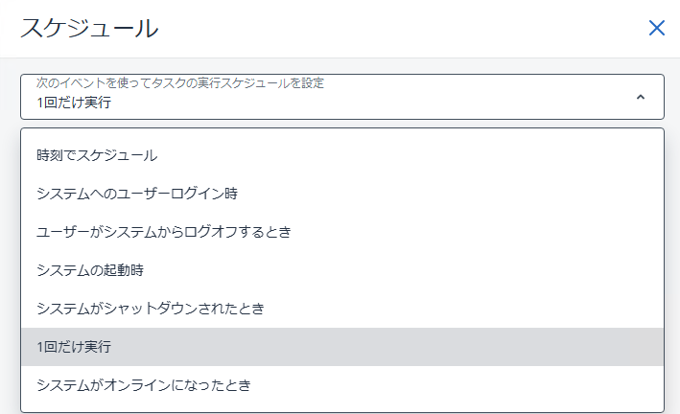Choose システムへのユーザーログイン時 from list
This screenshot has width=680, height=414.
137,193
